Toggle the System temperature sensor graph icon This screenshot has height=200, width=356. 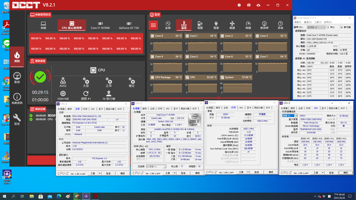pos(222,78)
